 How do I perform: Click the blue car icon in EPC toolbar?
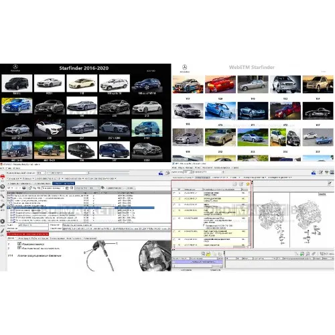314,172
